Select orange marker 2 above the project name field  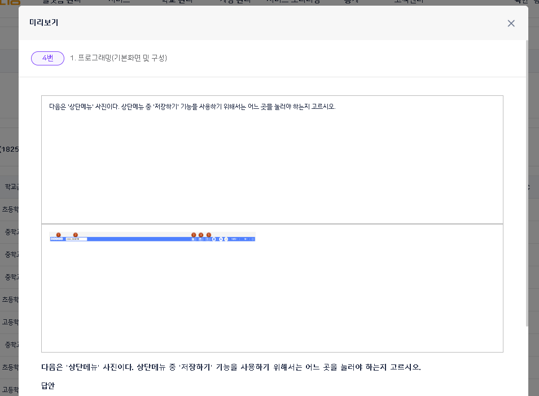click(76, 235)
